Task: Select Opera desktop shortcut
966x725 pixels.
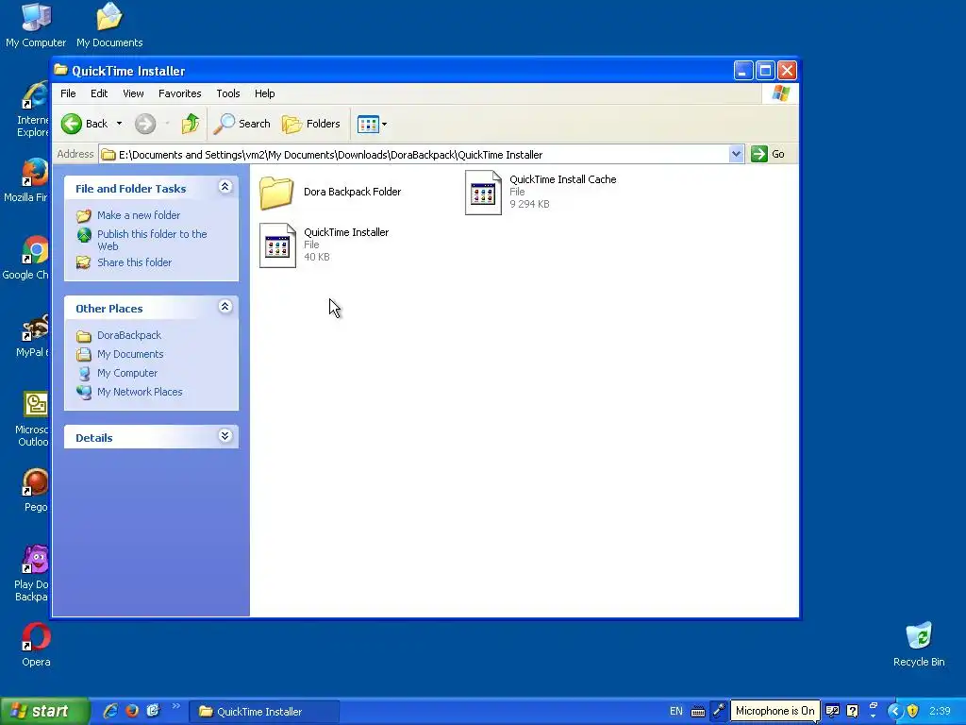Action: pos(36,646)
